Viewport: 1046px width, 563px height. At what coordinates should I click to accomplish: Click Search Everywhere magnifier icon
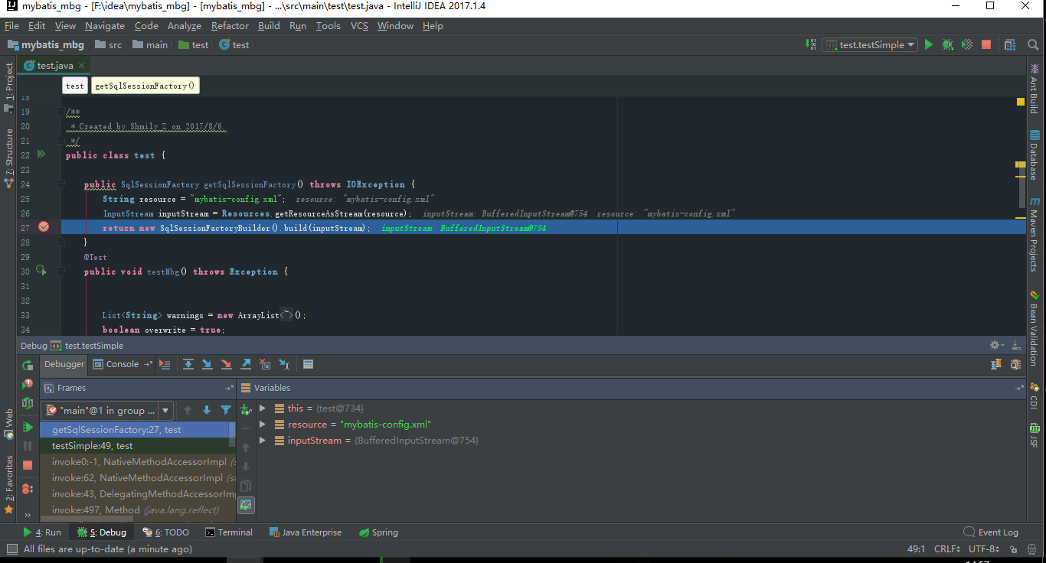1031,44
